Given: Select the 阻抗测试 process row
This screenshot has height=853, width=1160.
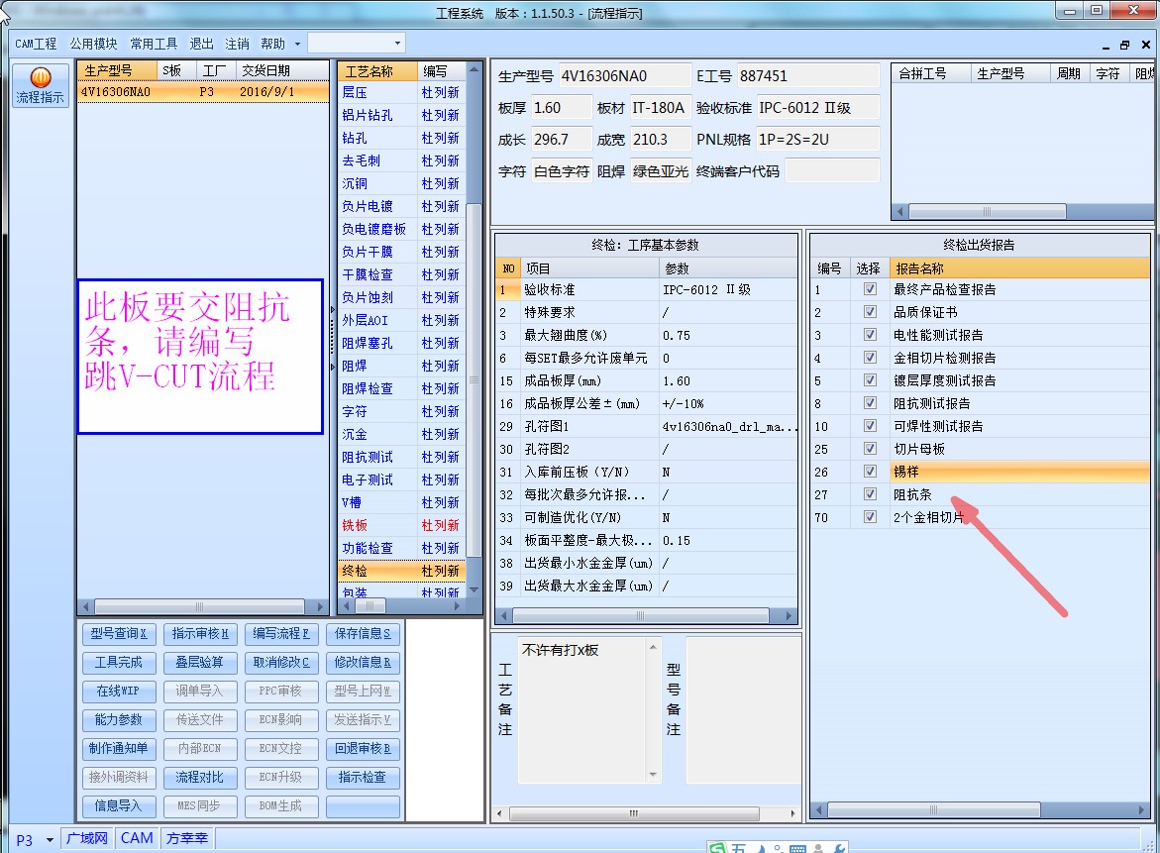Looking at the screenshot, I should 402,457.
